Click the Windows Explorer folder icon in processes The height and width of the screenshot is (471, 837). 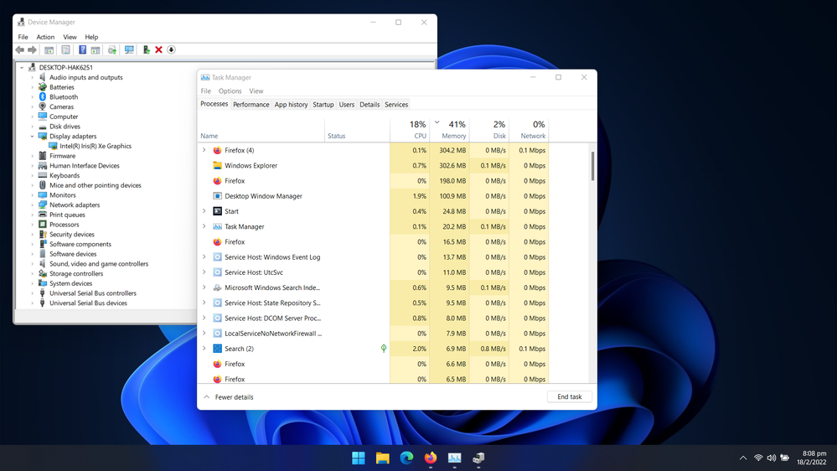coord(217,166)
